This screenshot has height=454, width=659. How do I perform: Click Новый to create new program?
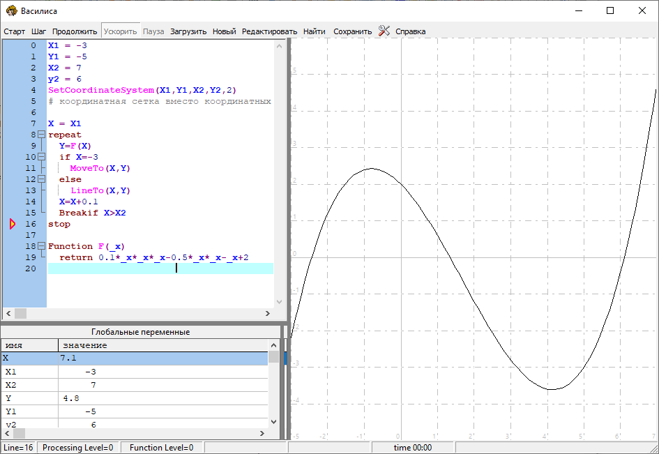[x=224, y=31]
